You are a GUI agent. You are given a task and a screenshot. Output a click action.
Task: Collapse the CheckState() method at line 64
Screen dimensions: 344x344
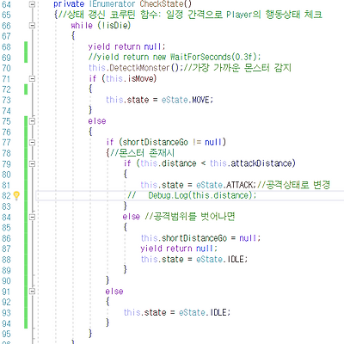(x=32, y=4)
